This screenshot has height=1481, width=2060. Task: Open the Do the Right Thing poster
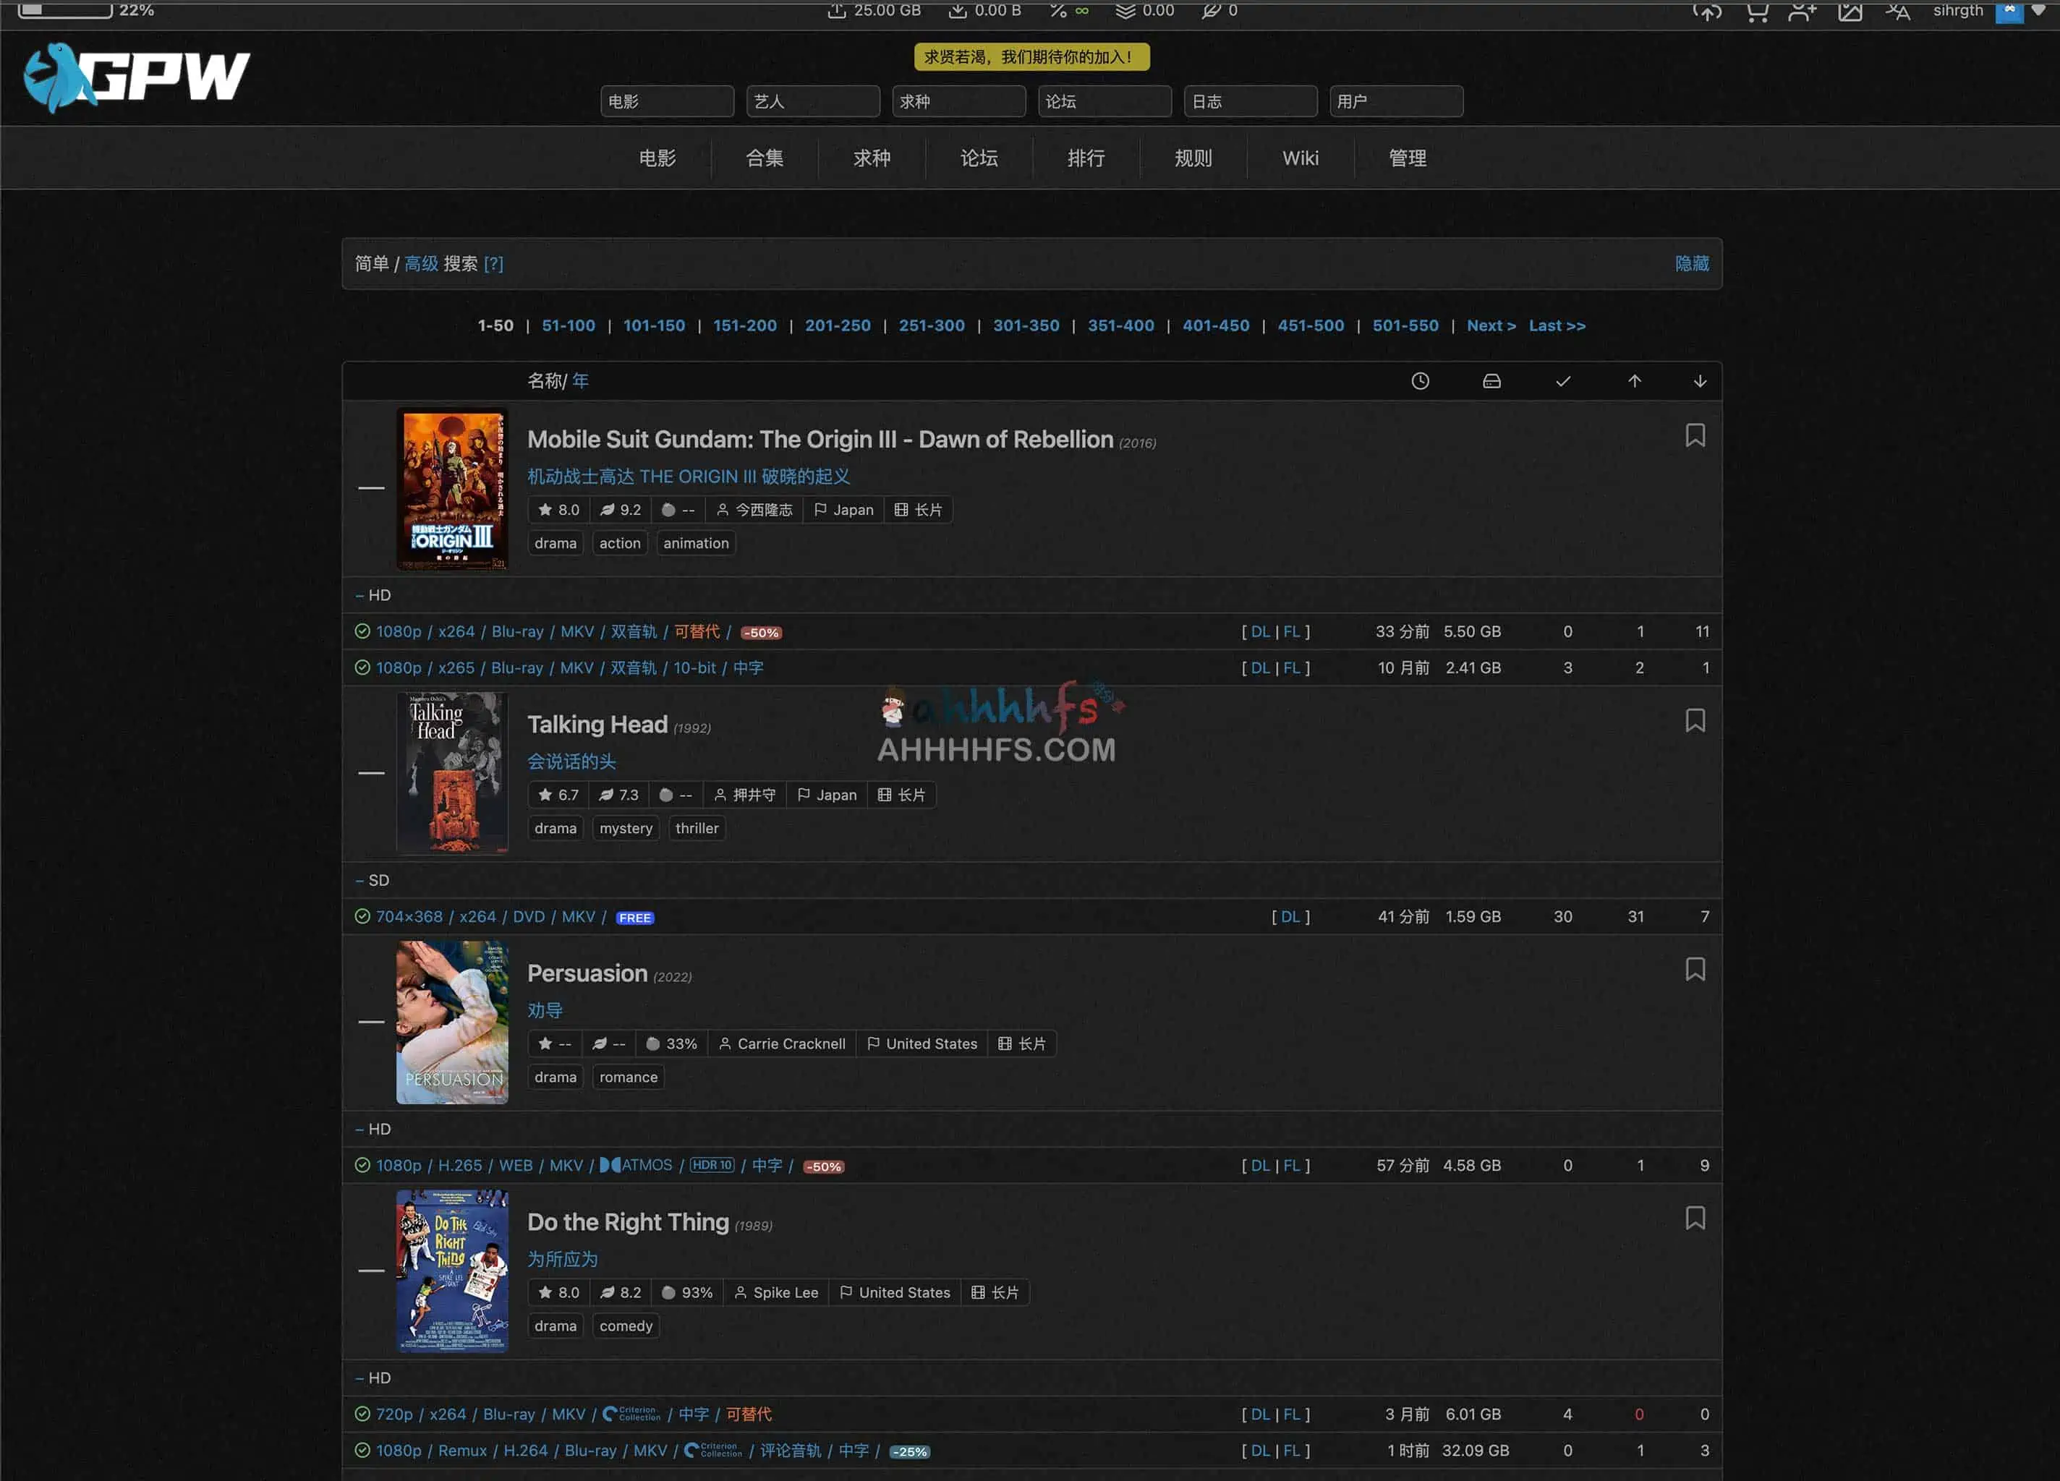coord(451,1271)
